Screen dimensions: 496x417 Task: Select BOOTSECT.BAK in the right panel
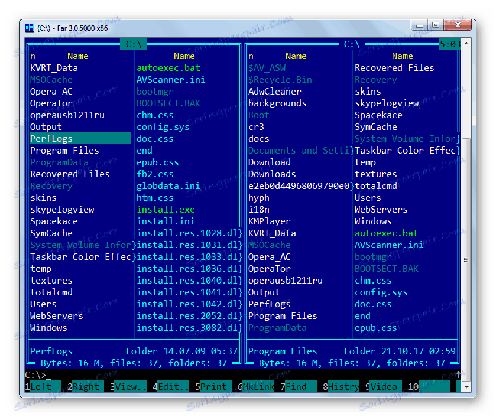click(x=386, y=269)
